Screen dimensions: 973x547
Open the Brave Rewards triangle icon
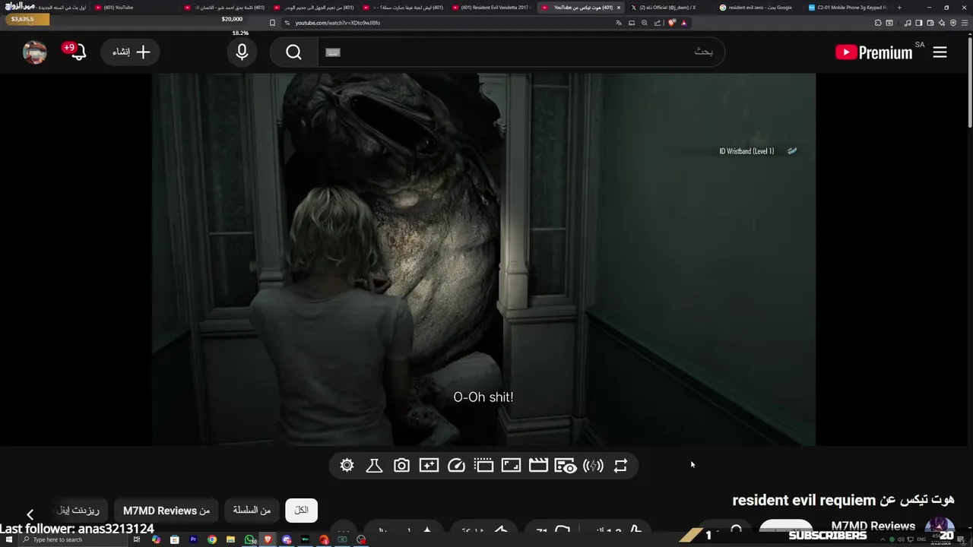tap(684, 23)
